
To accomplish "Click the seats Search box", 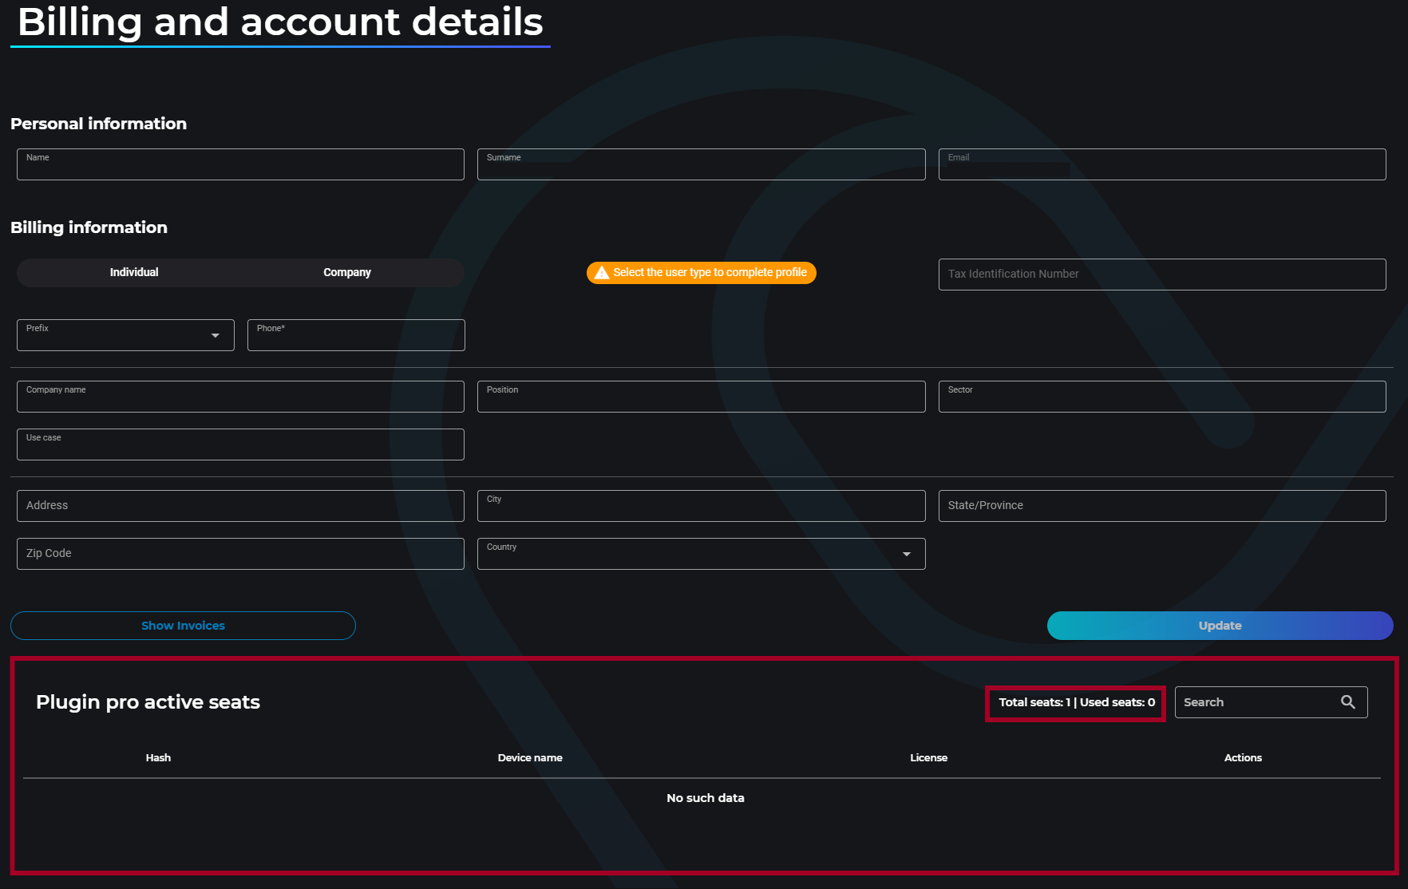I will coord(1257,702).
